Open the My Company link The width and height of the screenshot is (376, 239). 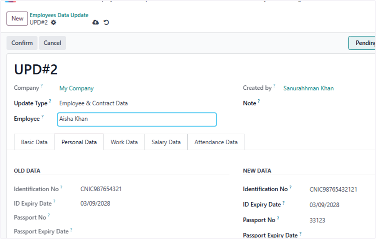coord(76,88)
